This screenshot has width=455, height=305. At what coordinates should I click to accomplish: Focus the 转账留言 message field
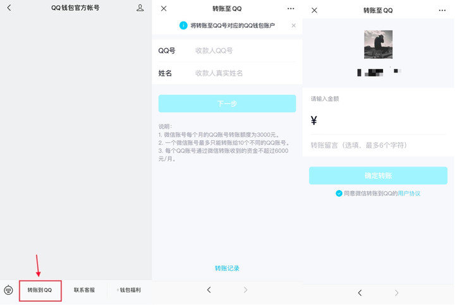click(378, 145)
